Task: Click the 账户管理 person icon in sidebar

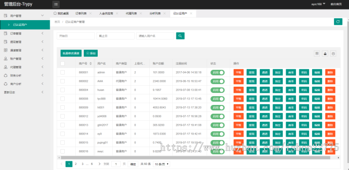Action: [6, 58]
